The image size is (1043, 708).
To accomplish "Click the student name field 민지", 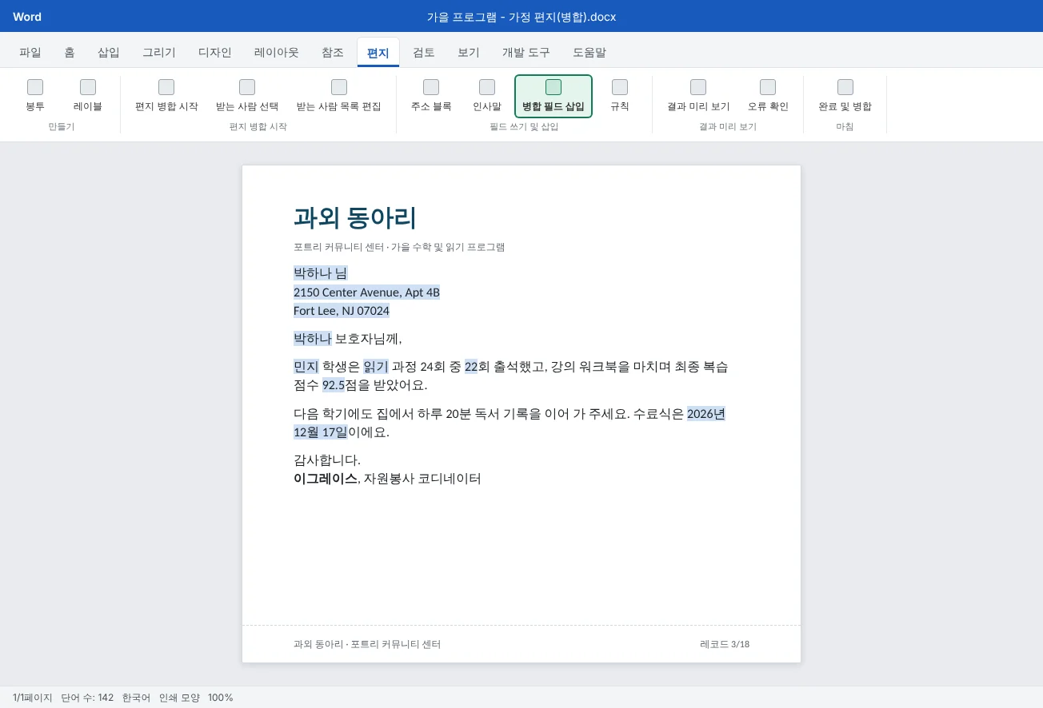I will click(306, 367).
